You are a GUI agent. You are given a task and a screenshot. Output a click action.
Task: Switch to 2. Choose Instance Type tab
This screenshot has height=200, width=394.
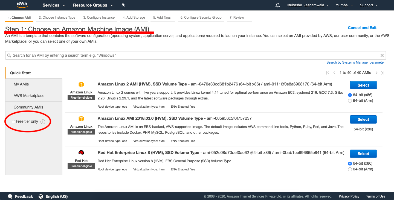click(x=57, y=18)
